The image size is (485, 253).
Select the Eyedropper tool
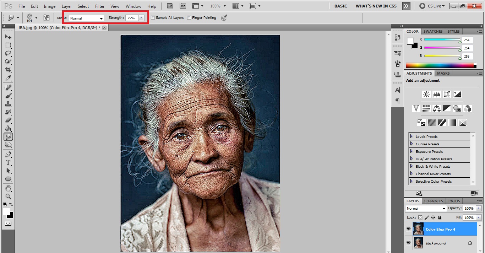[8, 78]
